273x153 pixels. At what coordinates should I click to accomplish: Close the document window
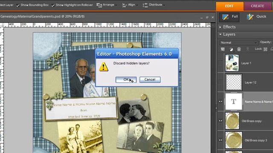coord(212,17)
